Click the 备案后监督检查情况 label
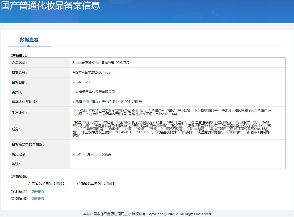The height and width of the screenshot is (217, 294). tap(28, 144)
